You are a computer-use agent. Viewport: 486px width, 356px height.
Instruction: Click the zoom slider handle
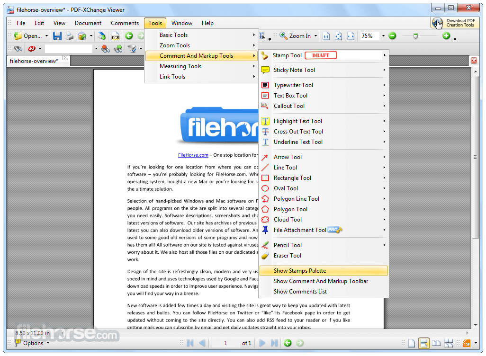(x=416, y=36)
